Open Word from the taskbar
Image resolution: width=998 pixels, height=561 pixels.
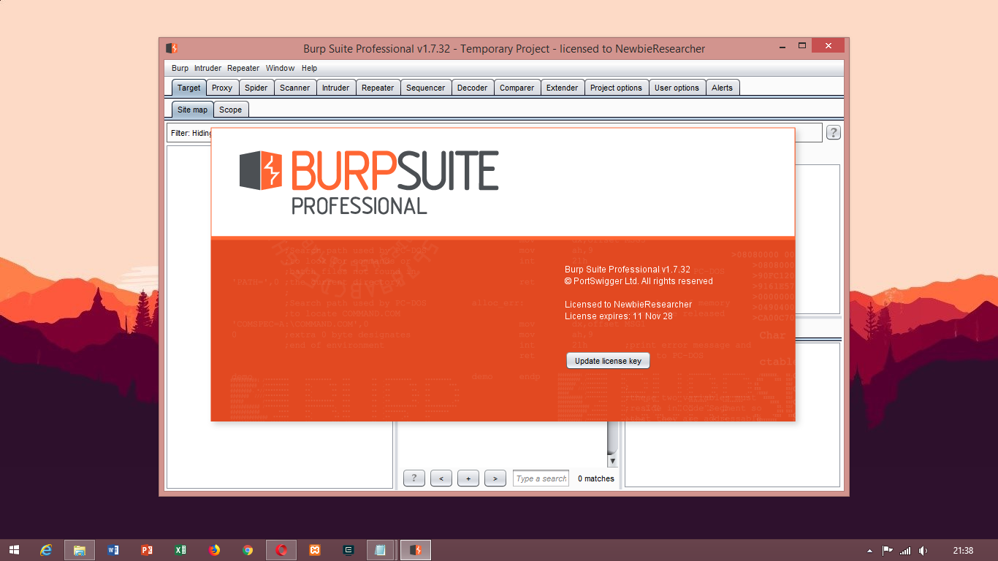click(113, 550)
